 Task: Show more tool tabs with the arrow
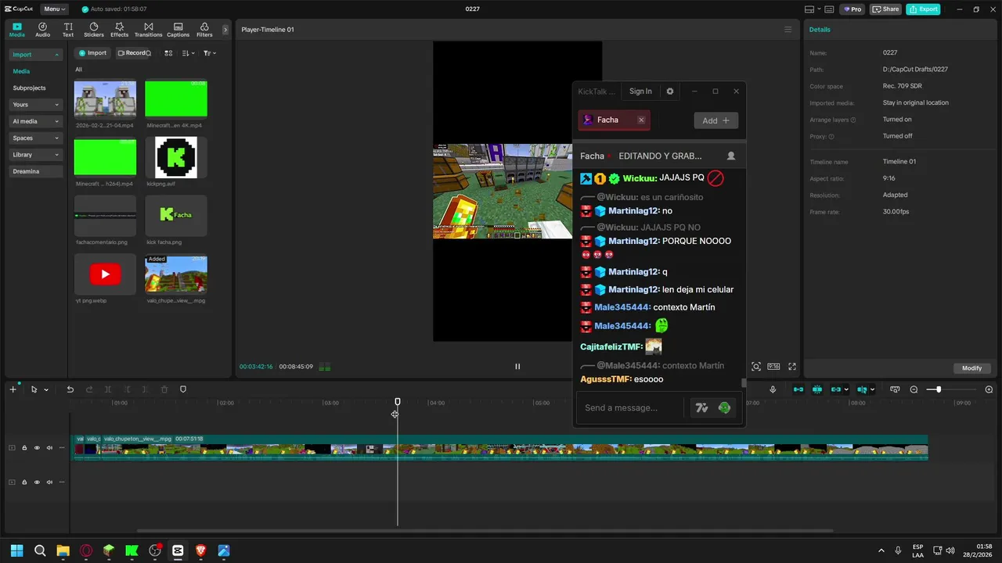[x=225, y=30]
